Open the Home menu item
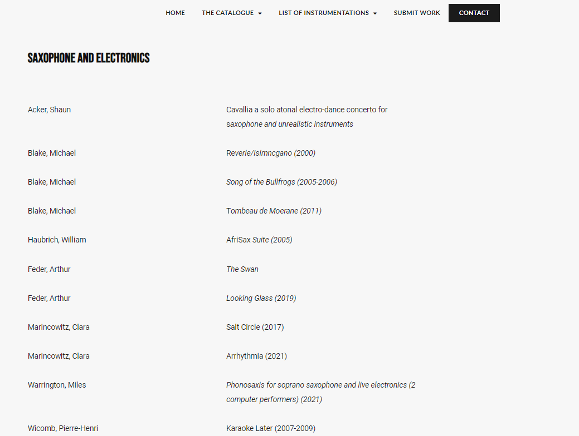 [175, 13]
